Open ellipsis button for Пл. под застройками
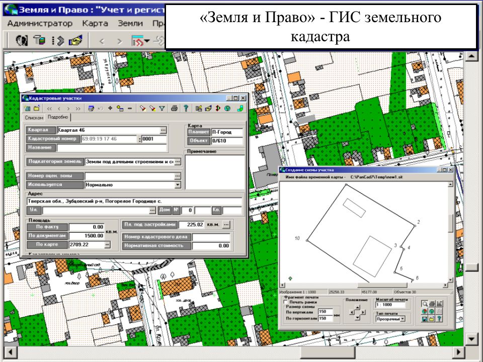 (226, 224)
